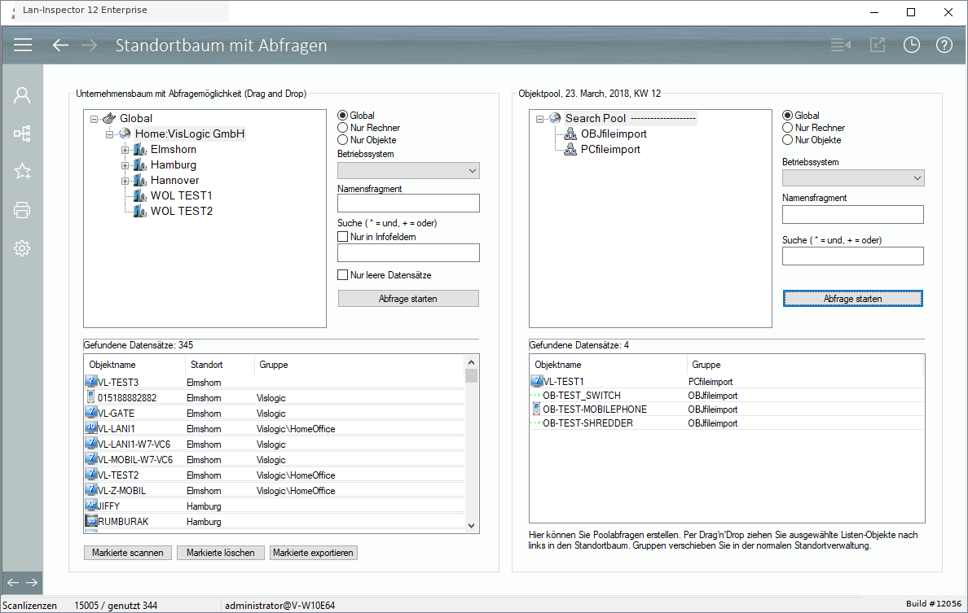The width and height of the screenshot is (968, 613).
Task: Click the left list scroll up arrow
Action: coord(472,362)
